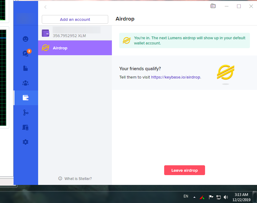This screenshot has height=203, width=257.
Task: Open the Devices section icon
Action: [x=26, y=127]
